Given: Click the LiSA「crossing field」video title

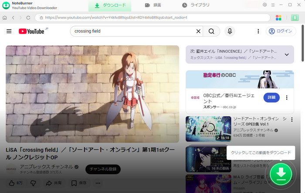Looking at the screenshot, I should [90, 153].
